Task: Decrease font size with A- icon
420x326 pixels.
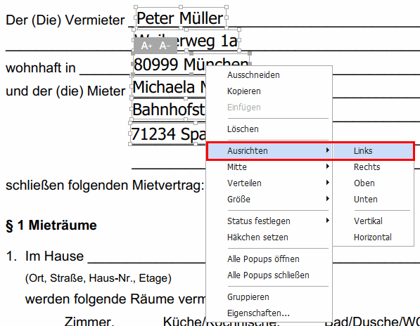Action: click(165, 46)
